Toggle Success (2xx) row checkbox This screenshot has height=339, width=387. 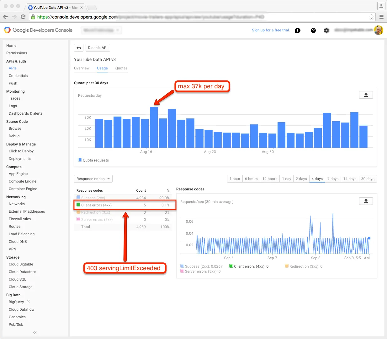(x=78, y=197)
